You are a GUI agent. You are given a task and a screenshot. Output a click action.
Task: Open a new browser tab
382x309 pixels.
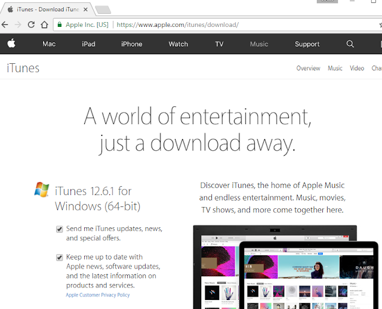coord(103,10)
